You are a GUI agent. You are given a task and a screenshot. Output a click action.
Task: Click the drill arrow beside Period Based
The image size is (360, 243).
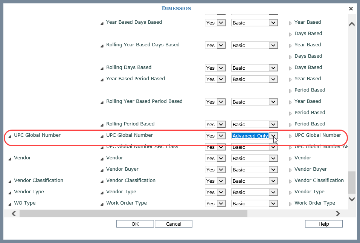290,90
